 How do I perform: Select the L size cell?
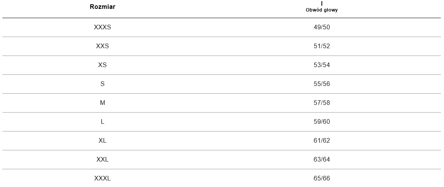(x=103, y=122)
